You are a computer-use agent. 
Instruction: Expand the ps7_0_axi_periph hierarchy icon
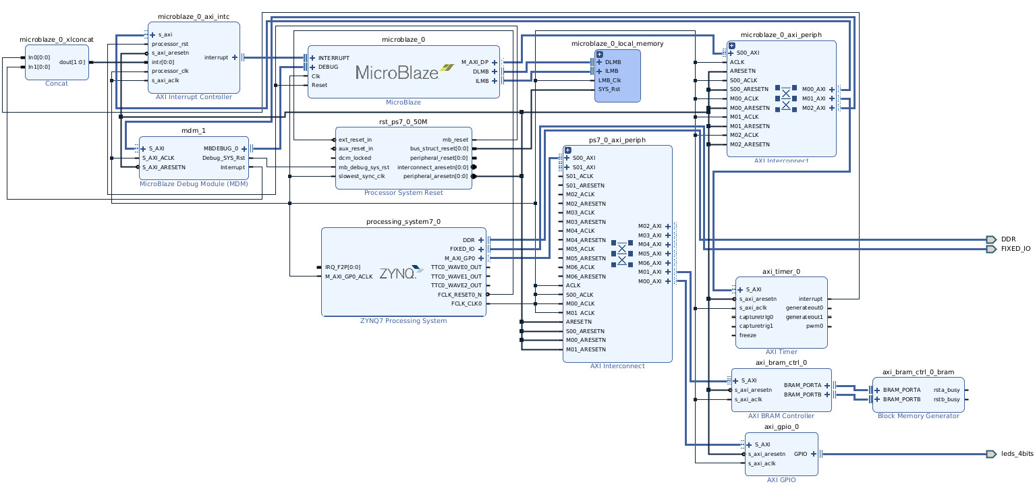[x=567, y=150]
